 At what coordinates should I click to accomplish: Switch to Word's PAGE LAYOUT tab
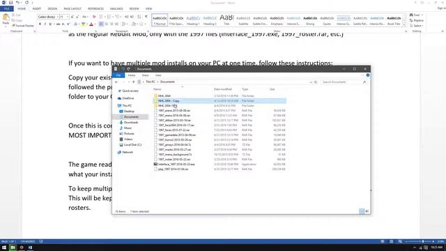(x=72, y=9)
